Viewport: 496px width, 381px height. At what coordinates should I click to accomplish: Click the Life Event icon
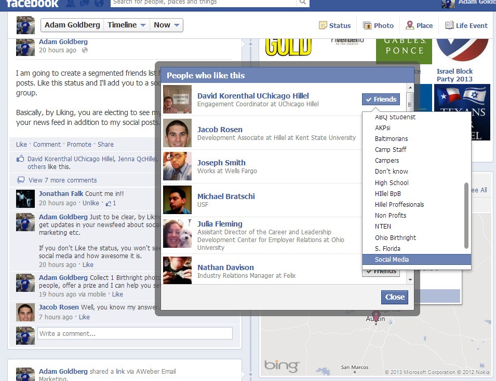(x=449, y=25)
